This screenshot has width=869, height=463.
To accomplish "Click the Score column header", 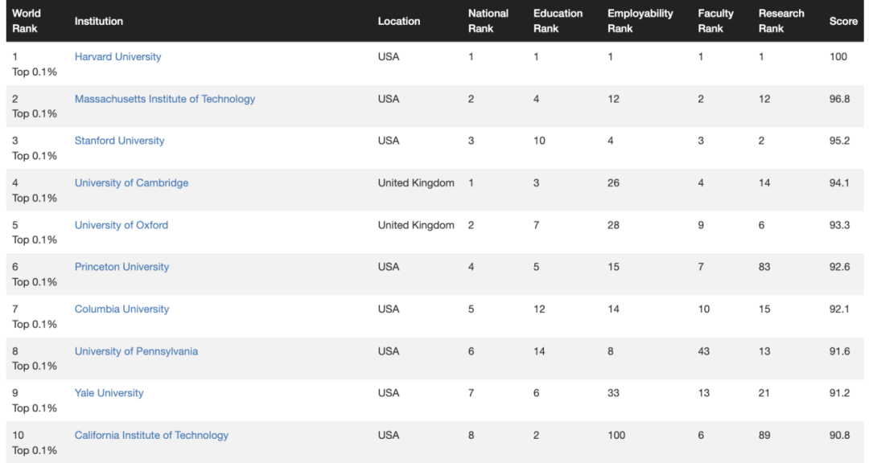I will pyautogui.click(x=843, y=22).
